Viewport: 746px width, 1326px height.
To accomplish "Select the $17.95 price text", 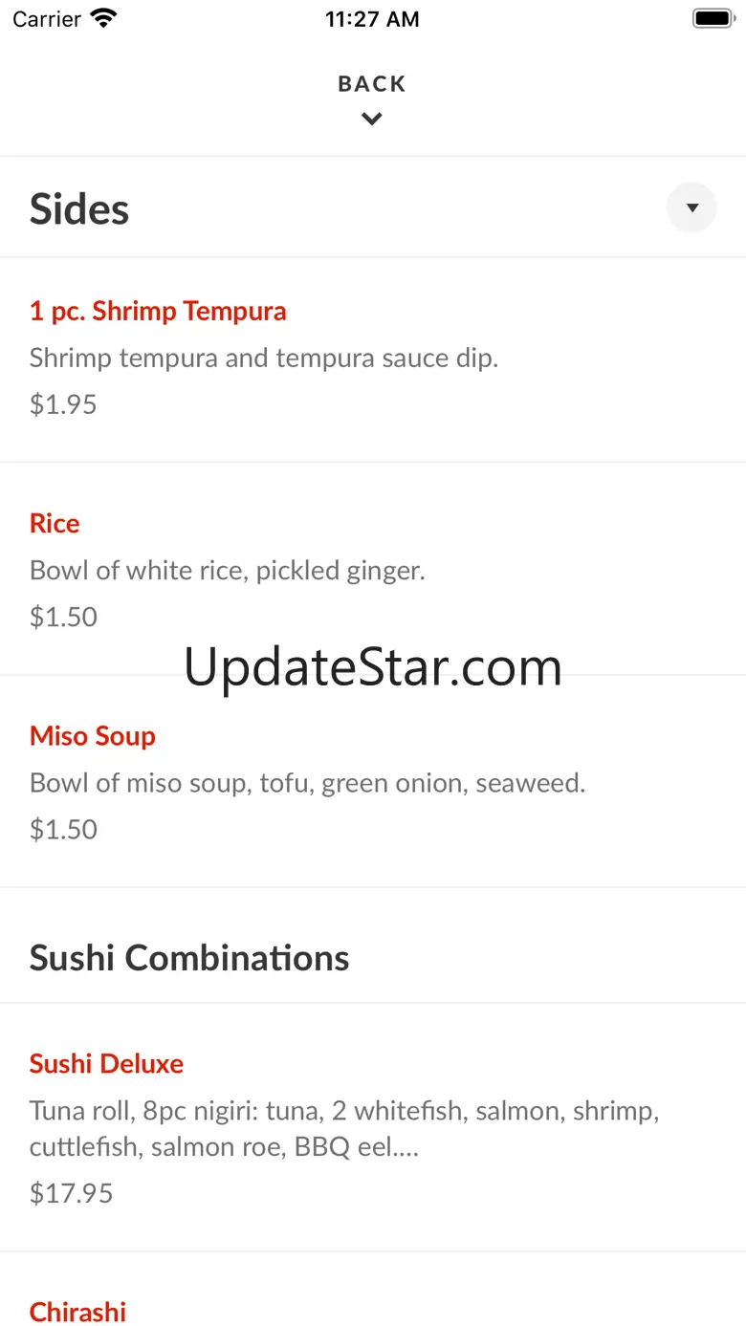I will point(72,1192).
